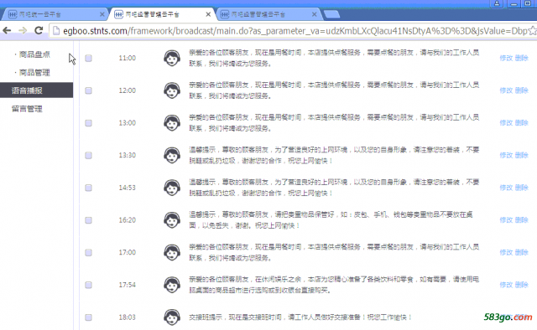This screenshot has height=330, width=537.
Task: Close the second browser tab
Action: pos(208,14)
